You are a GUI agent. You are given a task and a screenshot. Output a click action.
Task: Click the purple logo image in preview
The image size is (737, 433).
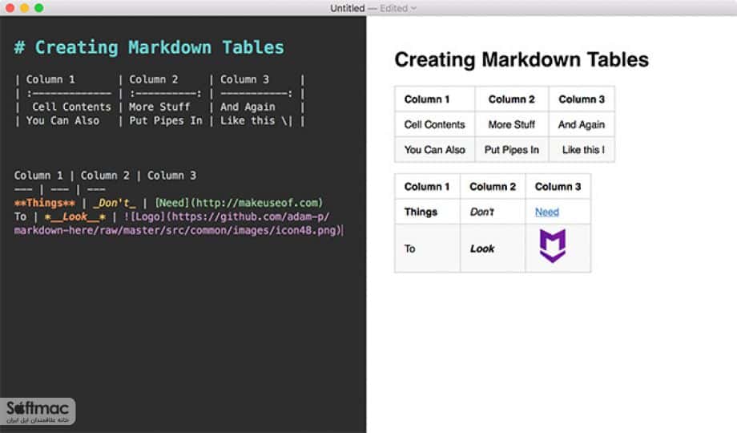[x=552, y=245]
